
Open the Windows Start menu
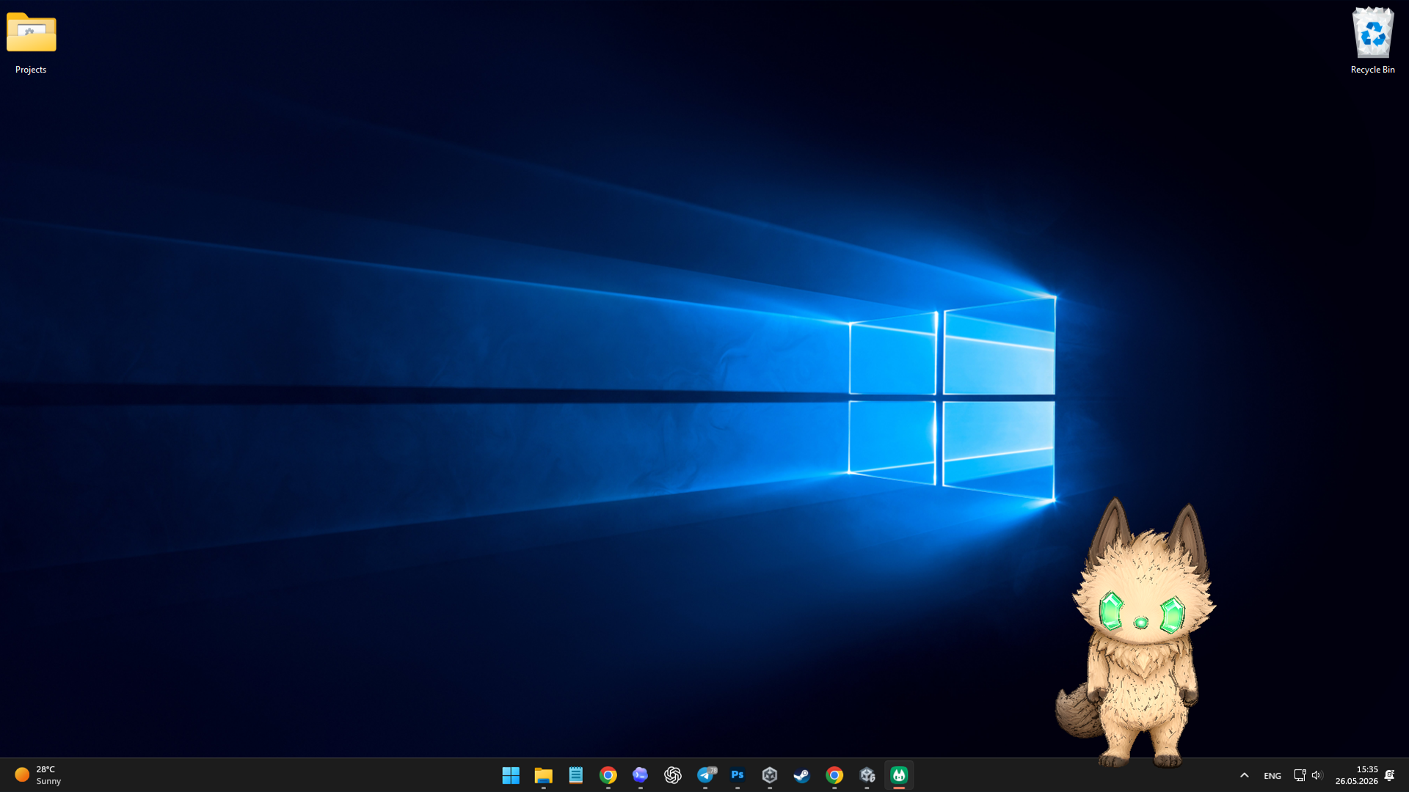coord(511,775)
